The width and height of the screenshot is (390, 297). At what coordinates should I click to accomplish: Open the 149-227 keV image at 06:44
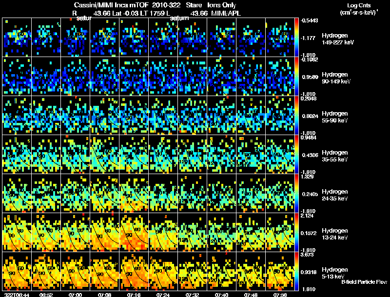pyautogui.click(x=17, y=38)
